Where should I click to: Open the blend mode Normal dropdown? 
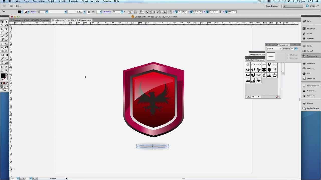pyautogui.click(x=274, y=49)
